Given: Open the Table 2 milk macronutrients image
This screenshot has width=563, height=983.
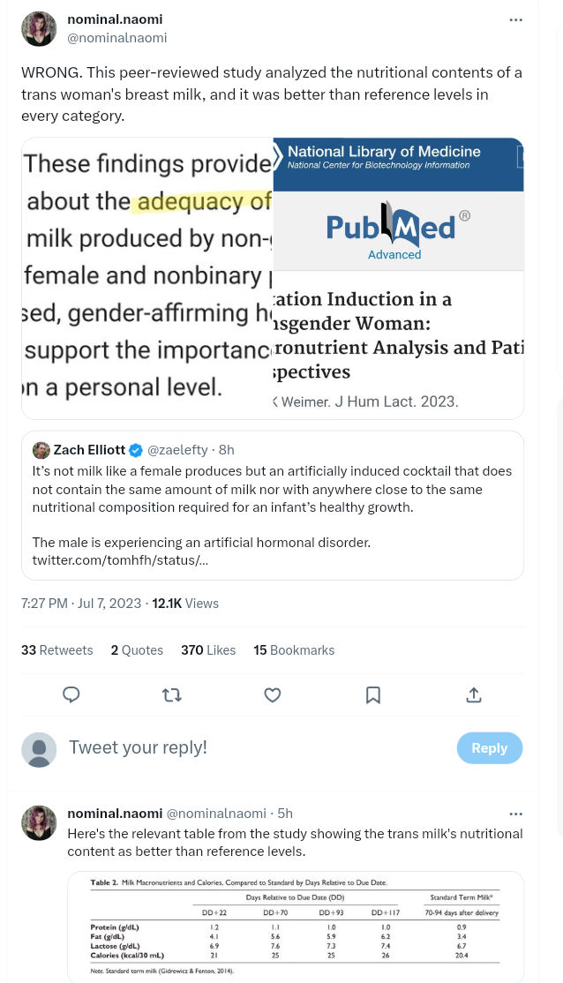Looking at the screenshot, I should point(296,924).
